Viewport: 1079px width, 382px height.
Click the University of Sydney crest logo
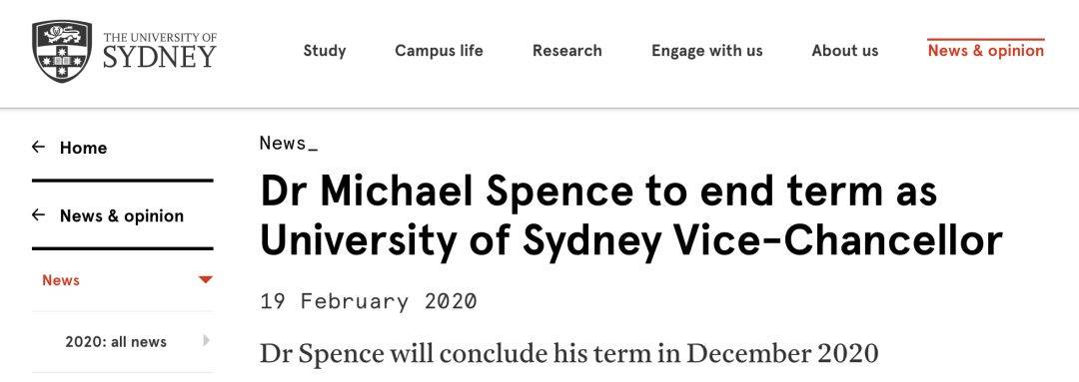point(62,52)
